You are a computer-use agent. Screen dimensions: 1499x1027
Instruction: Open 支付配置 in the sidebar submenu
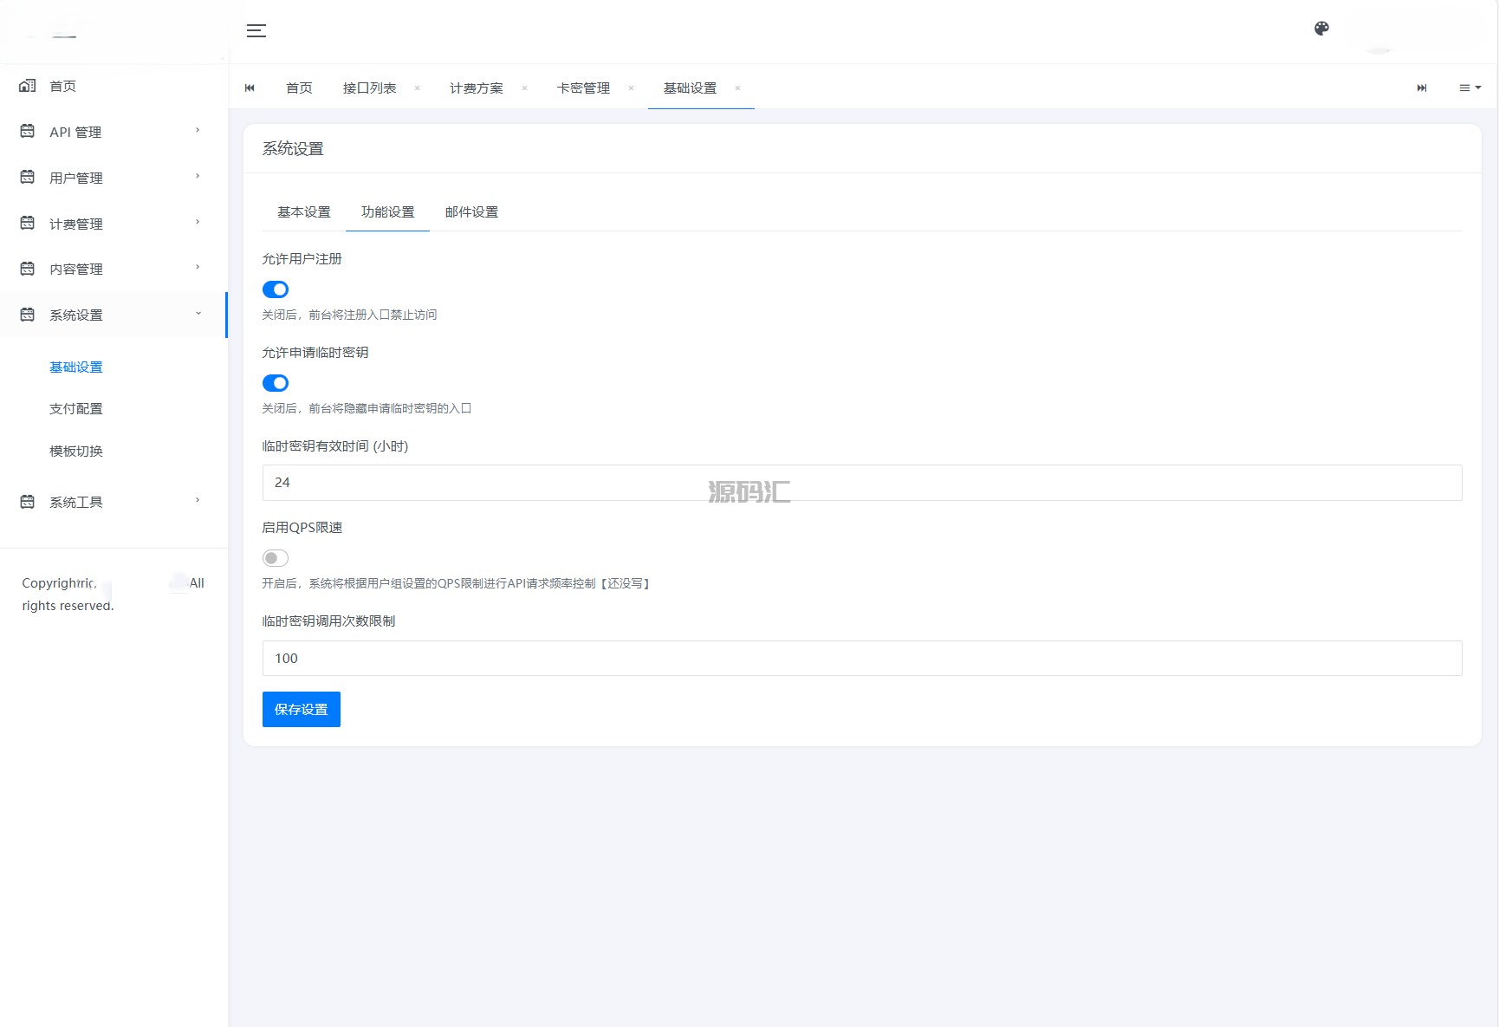(76, 409)
